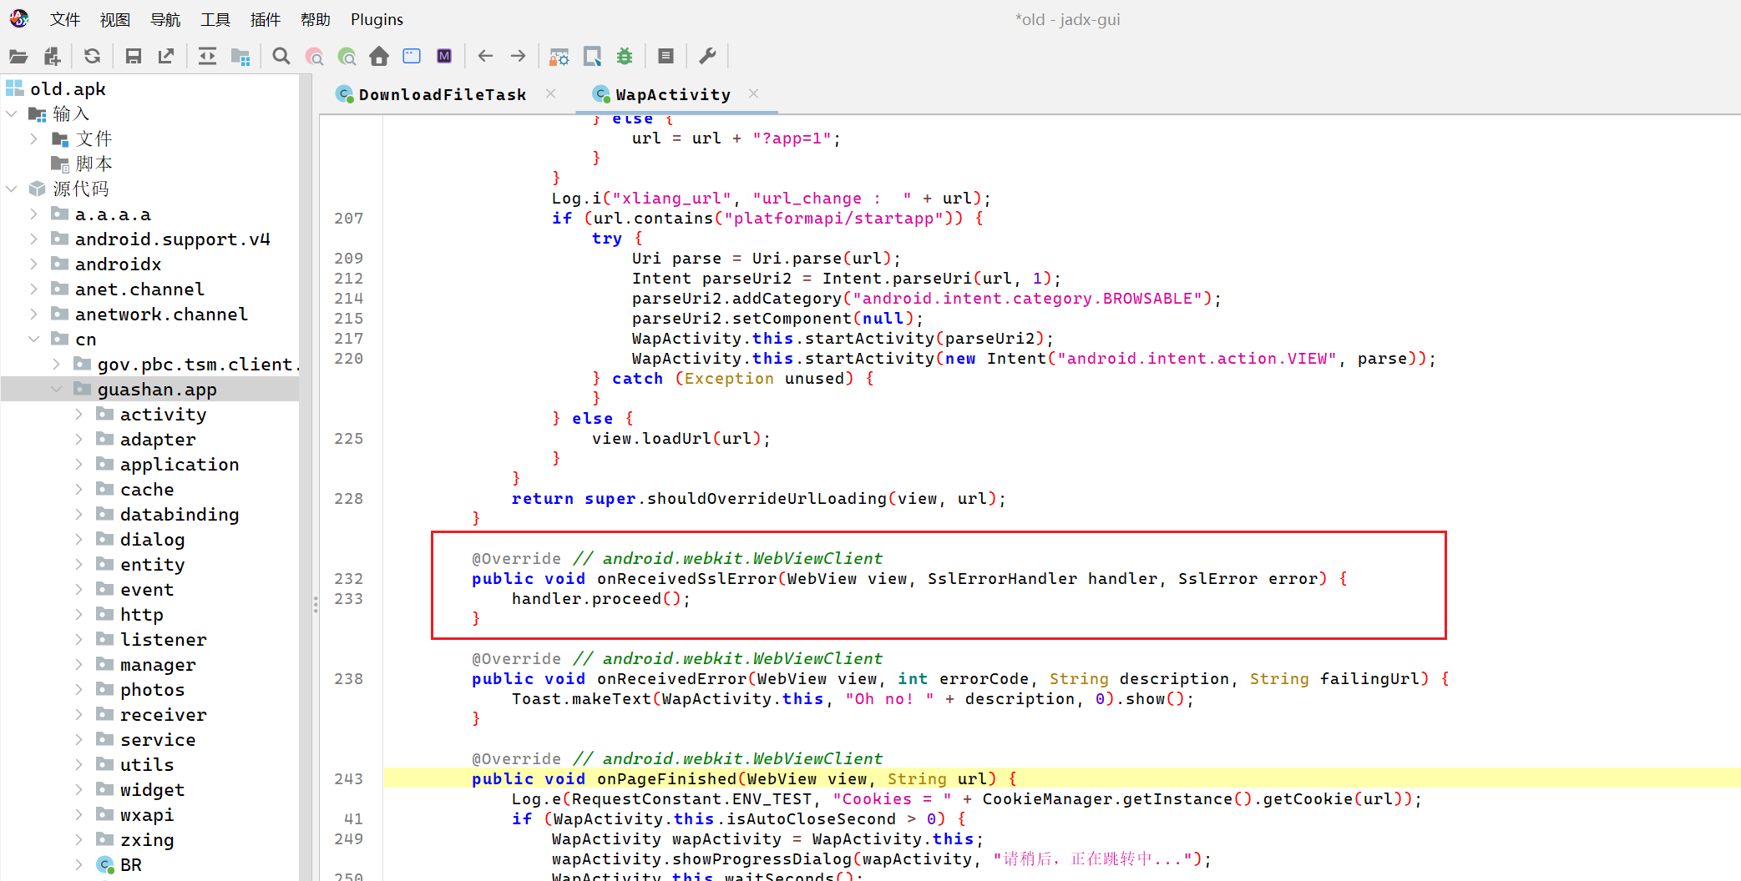This screenshot has width=1741, height=881.
Task: Click line number 243 in gutter
Action: point(348,779)
